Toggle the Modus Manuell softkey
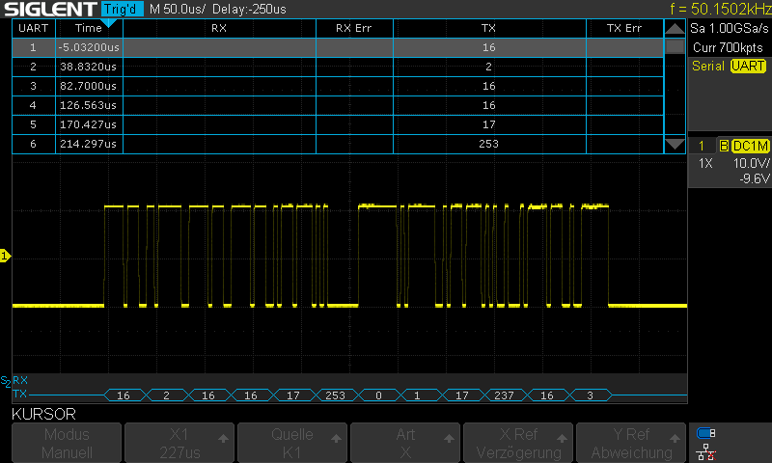The image size is (772, 463). point(67,444)
